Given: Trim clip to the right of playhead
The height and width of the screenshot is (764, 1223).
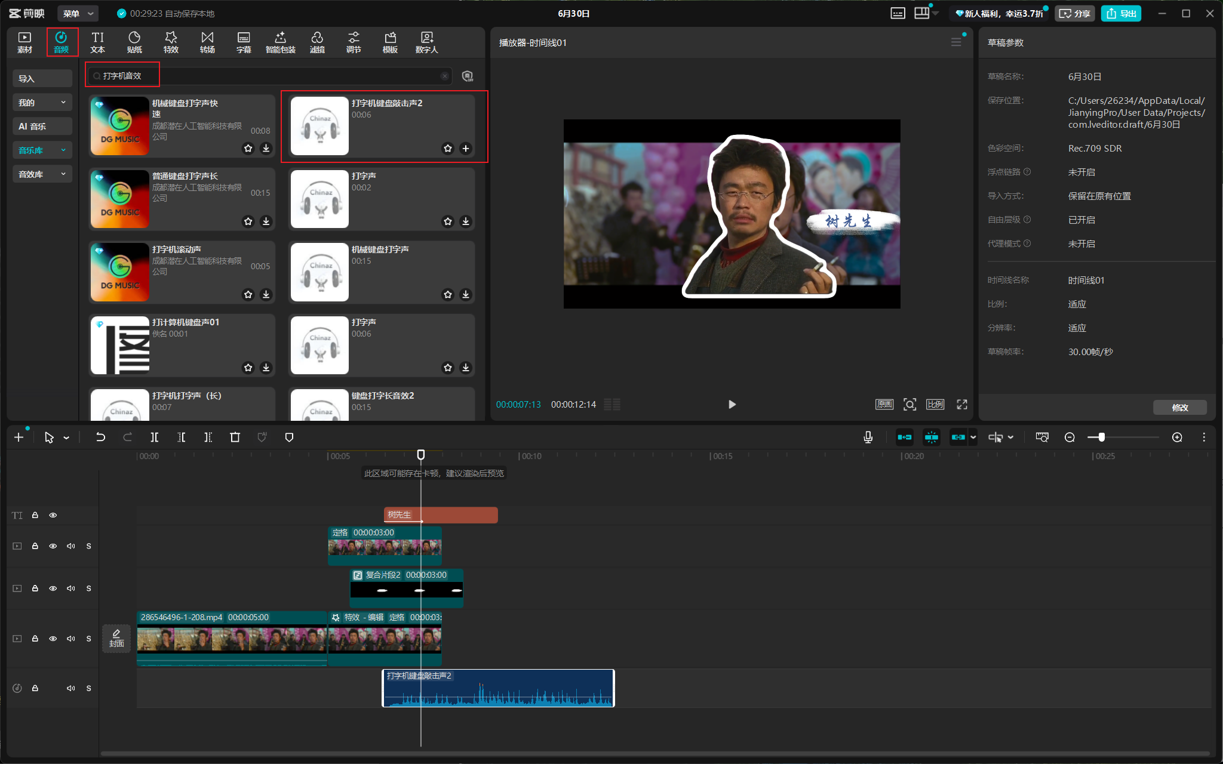Looking at the screenshot, I should [x=208, y=438].
